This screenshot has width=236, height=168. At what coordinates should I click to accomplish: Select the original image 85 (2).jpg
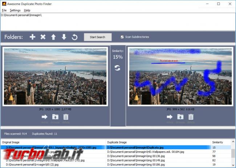32,164
